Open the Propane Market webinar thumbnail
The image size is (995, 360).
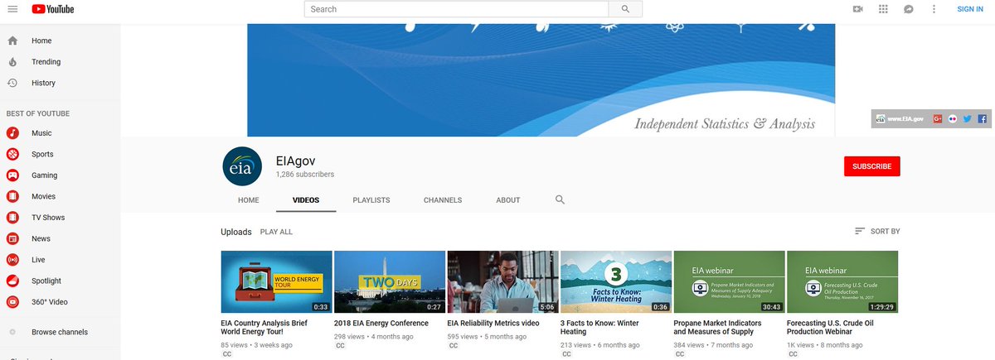[729, 281]
